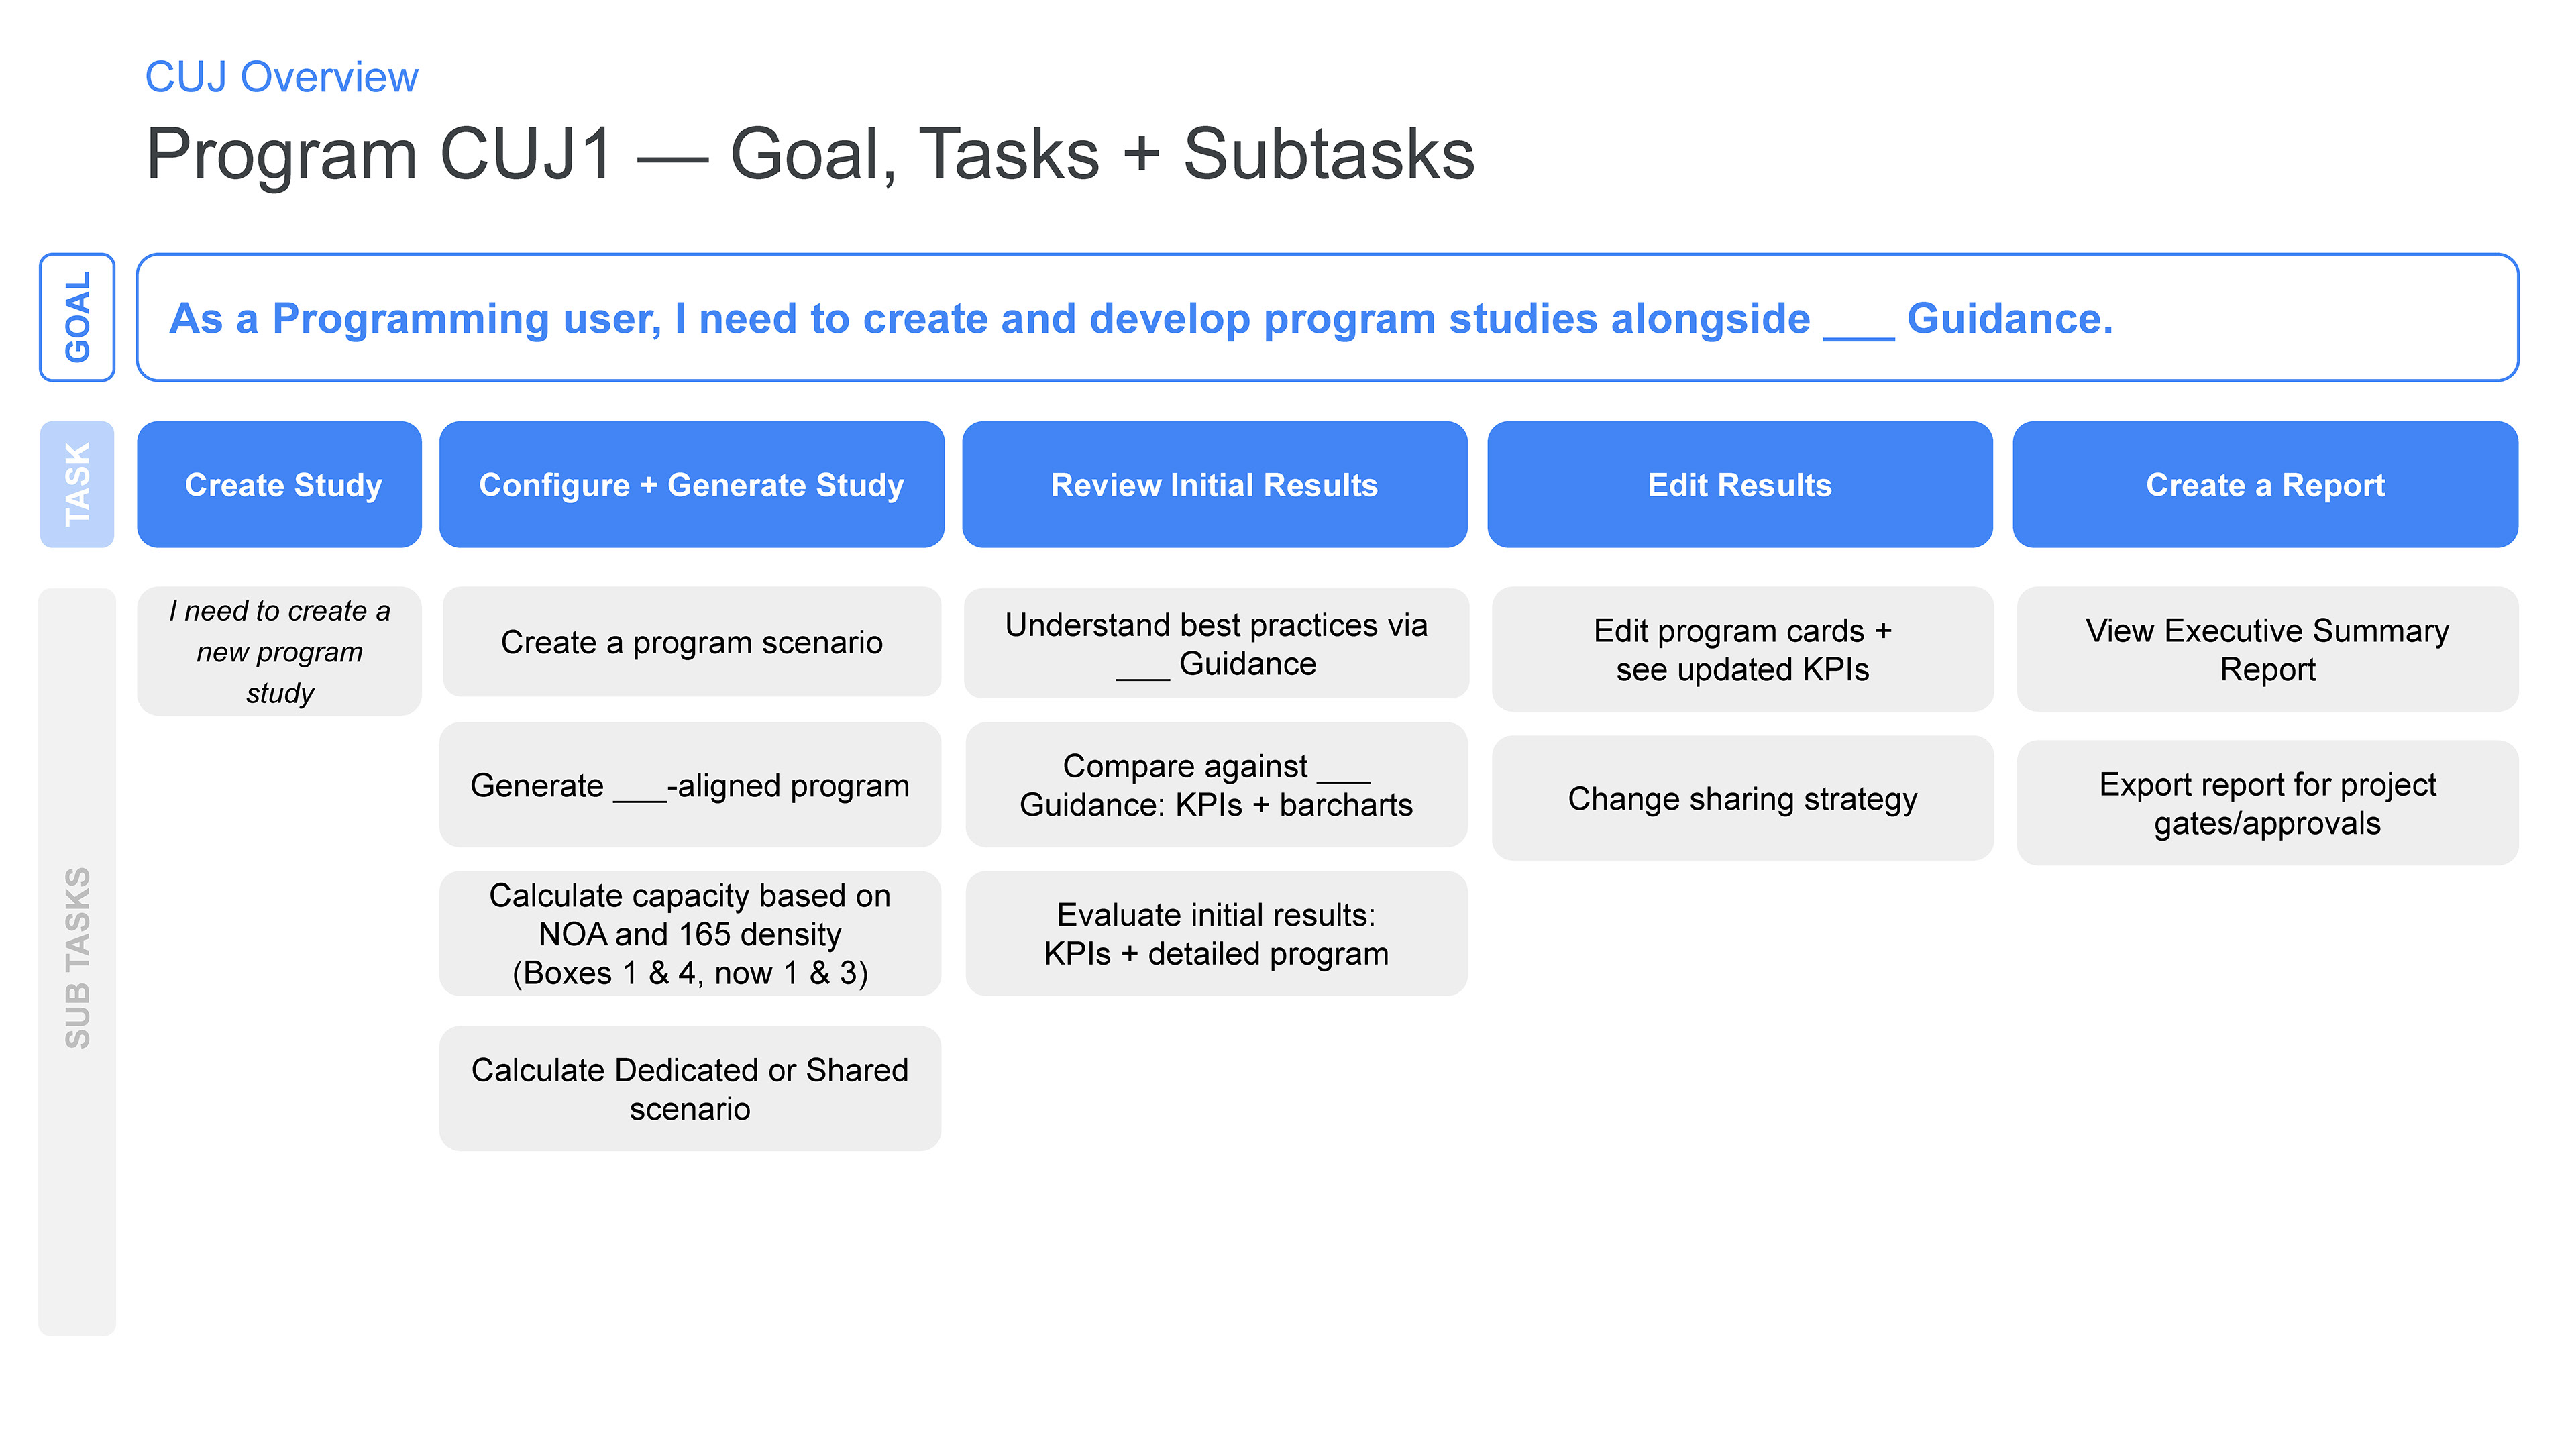Screen dimensions: 2576x1449
Task: Click 'Understand best practices' subtask card
Action: coord(1216,643)
